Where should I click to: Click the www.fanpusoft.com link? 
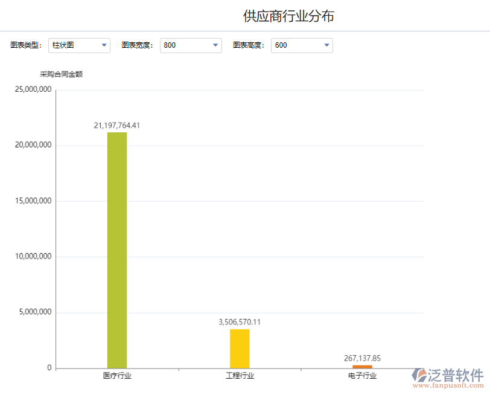(x=450, y=385)
